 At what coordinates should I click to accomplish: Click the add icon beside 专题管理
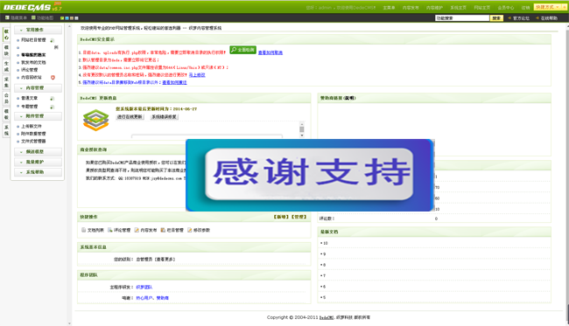53,107
